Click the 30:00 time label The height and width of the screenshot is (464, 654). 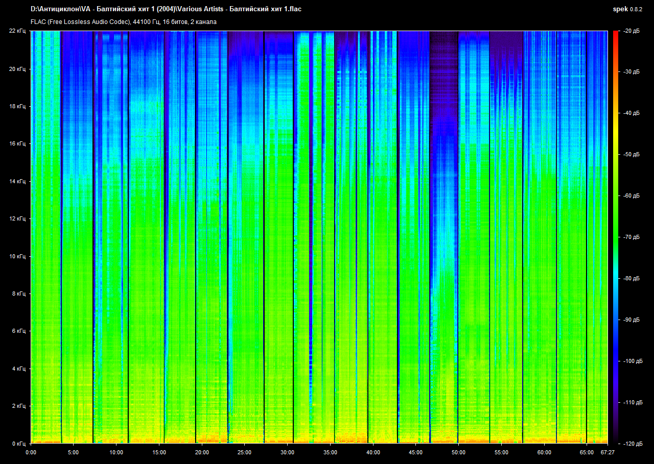click(x=287, y=452)
